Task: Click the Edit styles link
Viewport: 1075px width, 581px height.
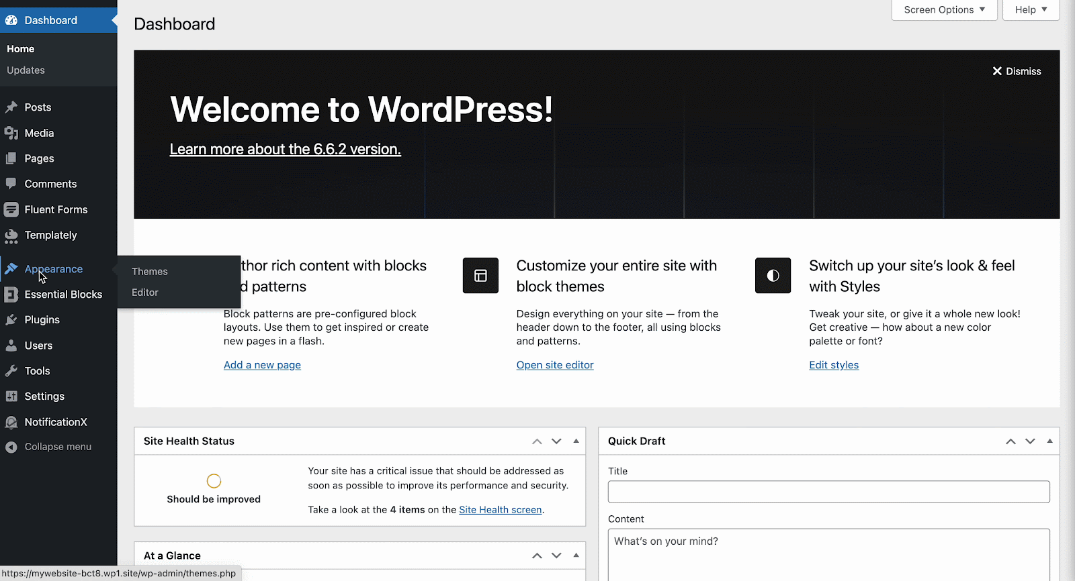Action: pyautogui.click(x=834, y=365)
